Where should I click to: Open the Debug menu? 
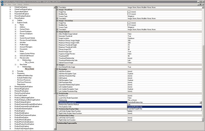pos(20,4)
